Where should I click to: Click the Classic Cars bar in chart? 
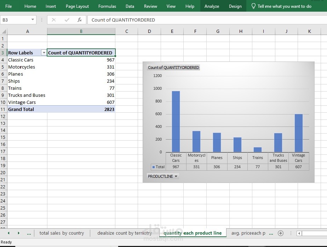tap(176, 122)
